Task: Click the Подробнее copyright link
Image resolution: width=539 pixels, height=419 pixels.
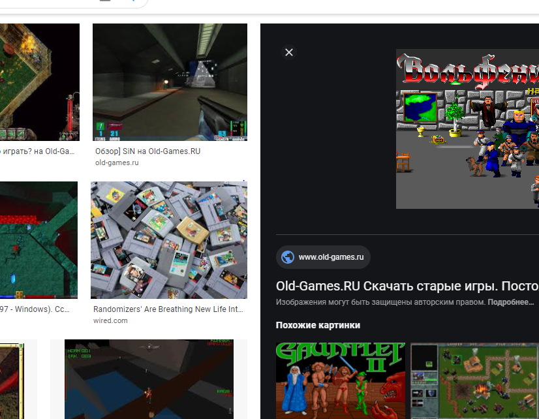Action: (x=510, y=302)
